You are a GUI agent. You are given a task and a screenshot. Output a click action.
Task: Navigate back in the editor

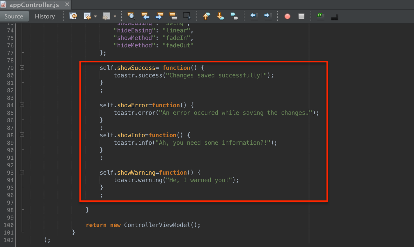87,16
